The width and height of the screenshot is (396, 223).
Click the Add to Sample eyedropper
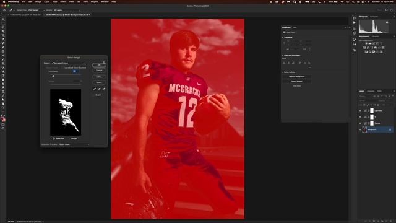99,89
